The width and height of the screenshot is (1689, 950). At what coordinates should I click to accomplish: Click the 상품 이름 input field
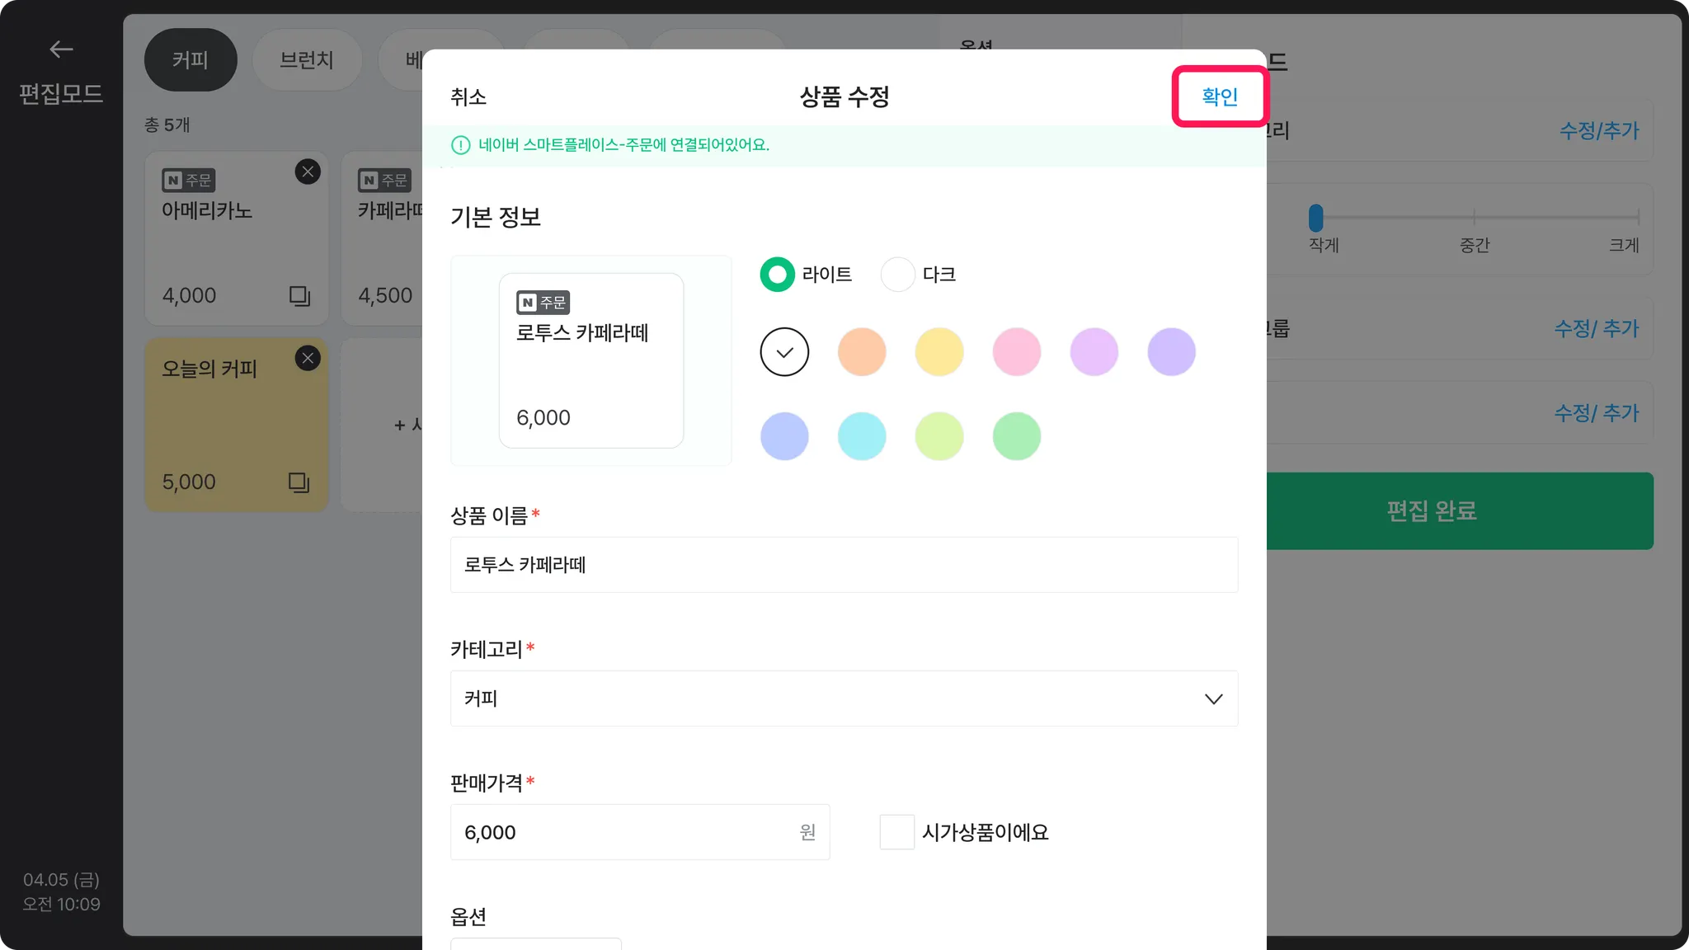[843, 565]
